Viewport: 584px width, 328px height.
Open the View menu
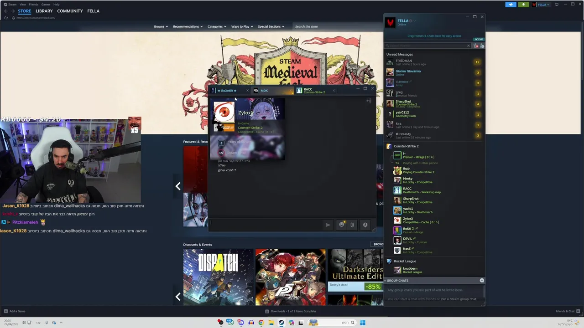click(x=22, y=5)
